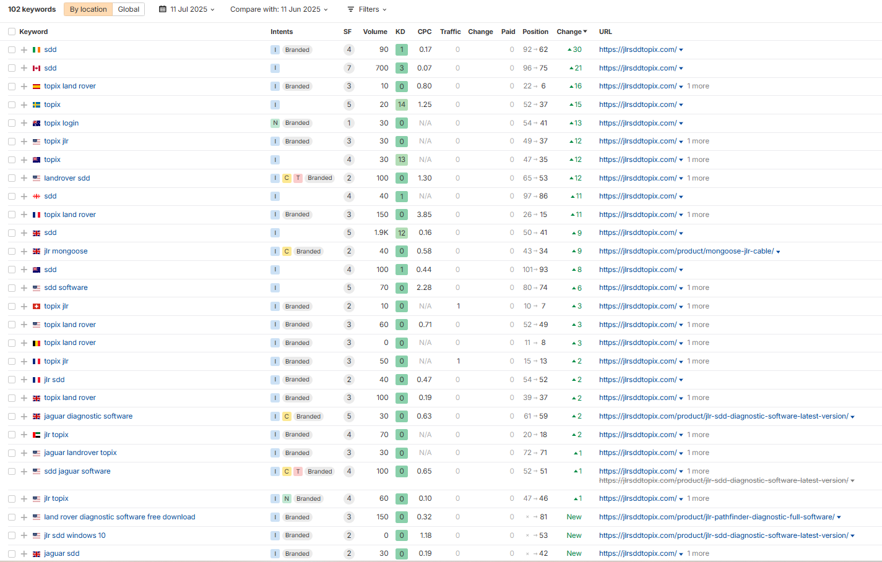Viewport: 882px width, 562px height.
Task: Tick the select-all checkbox in the Keyword header
Action: tap(12, 32)
